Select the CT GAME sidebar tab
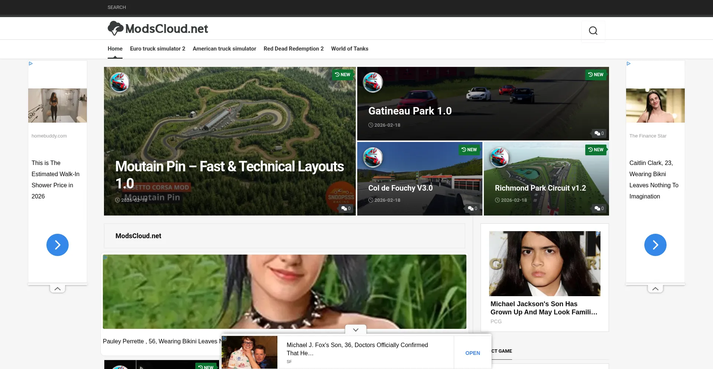 pyautogui.click(x=502, y=351)
